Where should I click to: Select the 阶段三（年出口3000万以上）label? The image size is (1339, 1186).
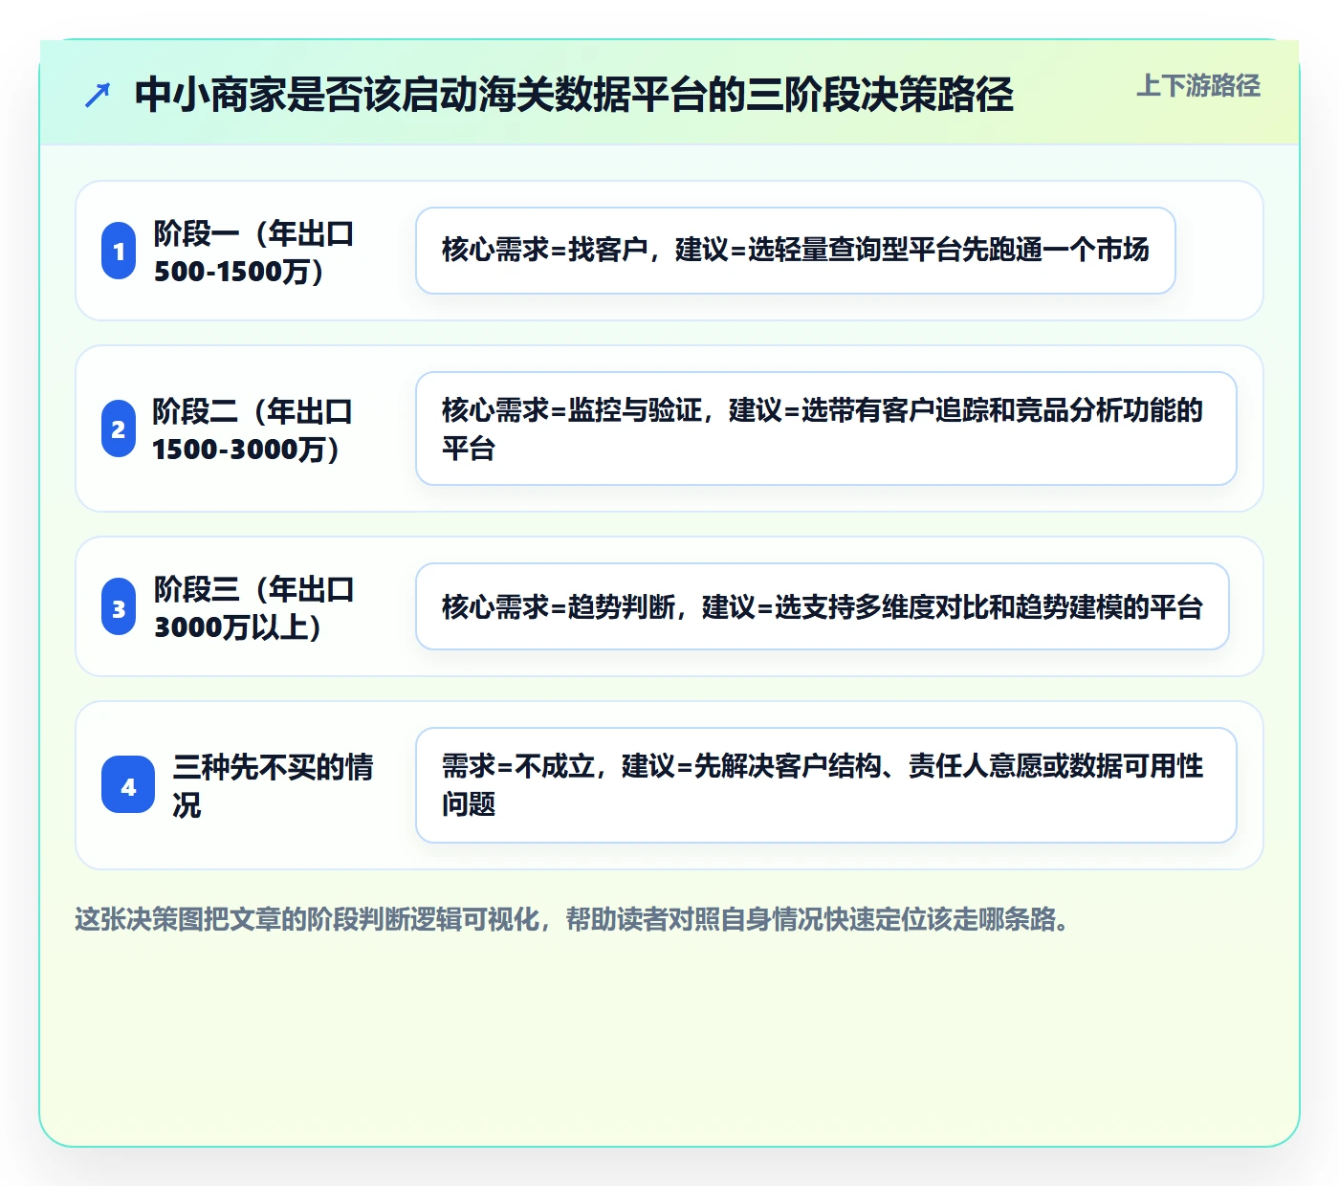coord(254,607)
